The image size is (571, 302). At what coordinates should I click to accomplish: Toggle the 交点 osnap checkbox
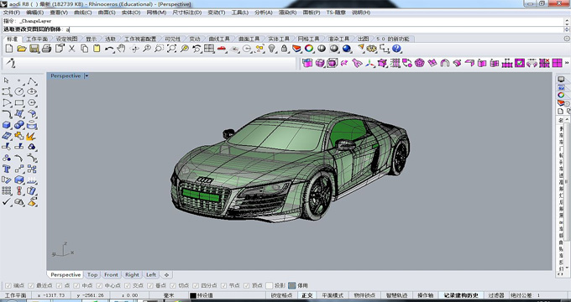tap(128, 285)
